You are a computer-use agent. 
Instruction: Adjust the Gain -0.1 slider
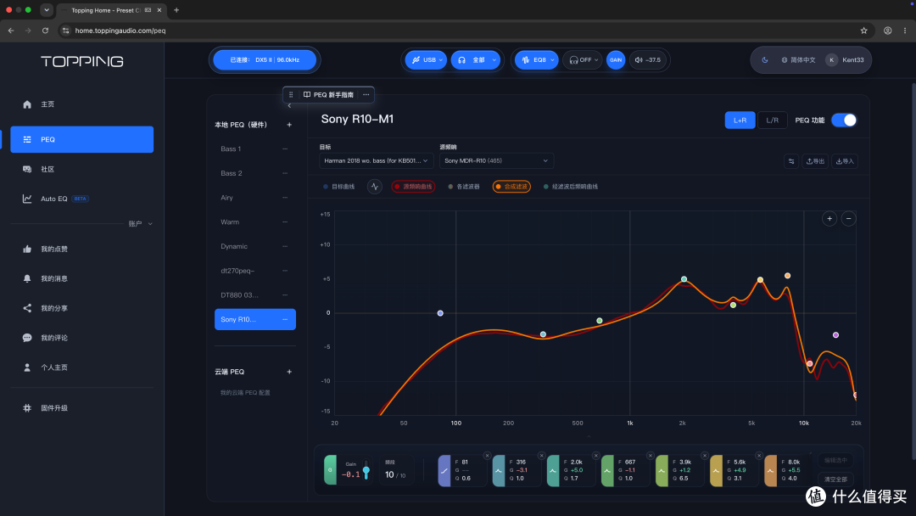coord(366,470)
